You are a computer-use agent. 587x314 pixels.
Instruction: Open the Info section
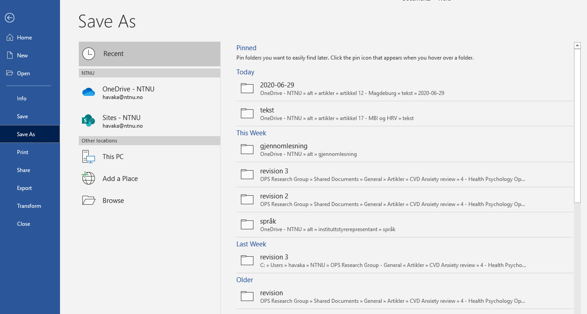point(21,99)
